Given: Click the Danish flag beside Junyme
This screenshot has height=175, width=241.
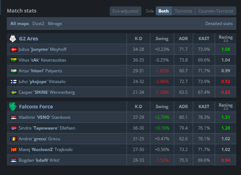Looking at the screenshot, I should 14,49.
